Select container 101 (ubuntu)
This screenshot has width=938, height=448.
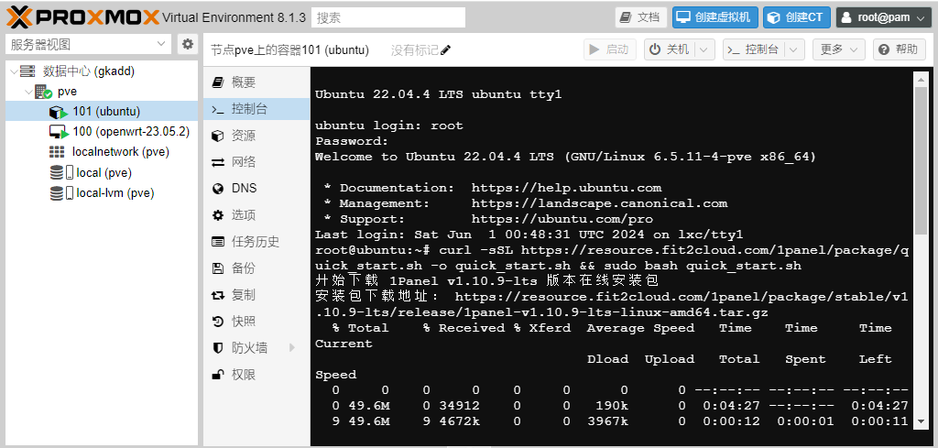pos(102,111)
